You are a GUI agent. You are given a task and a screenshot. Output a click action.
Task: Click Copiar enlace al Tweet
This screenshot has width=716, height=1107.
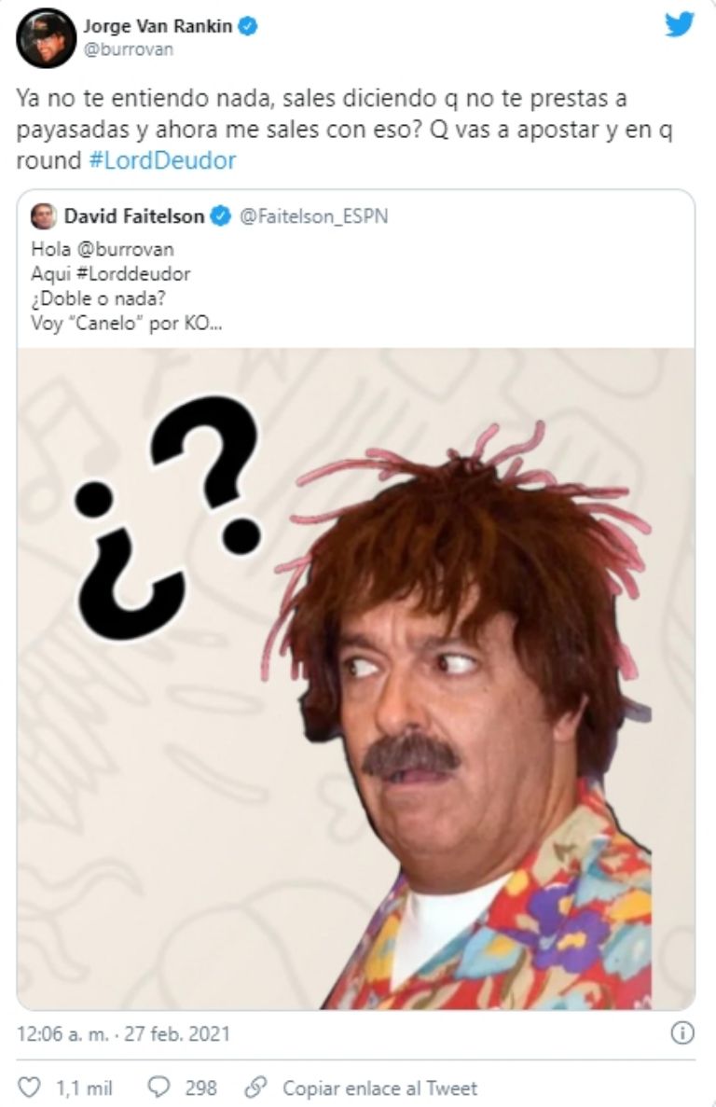point(380,1088)
